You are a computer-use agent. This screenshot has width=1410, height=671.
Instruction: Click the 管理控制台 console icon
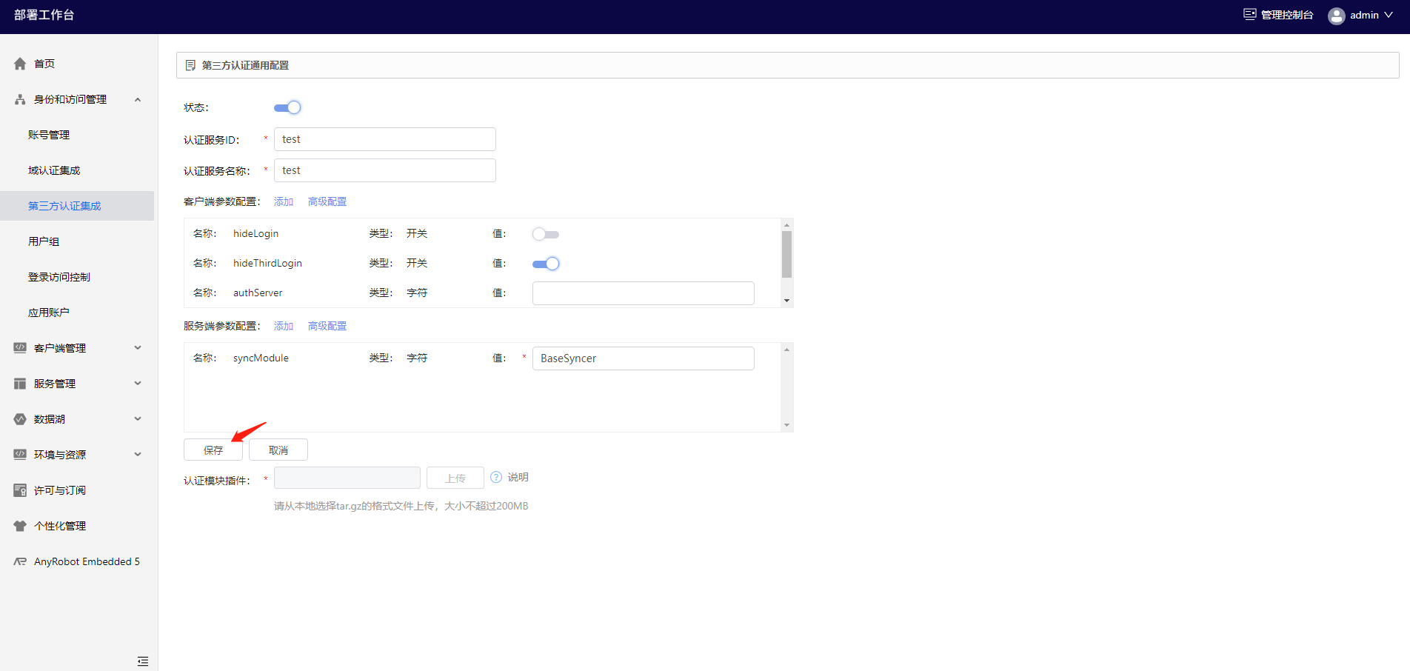pos(1250,14)
